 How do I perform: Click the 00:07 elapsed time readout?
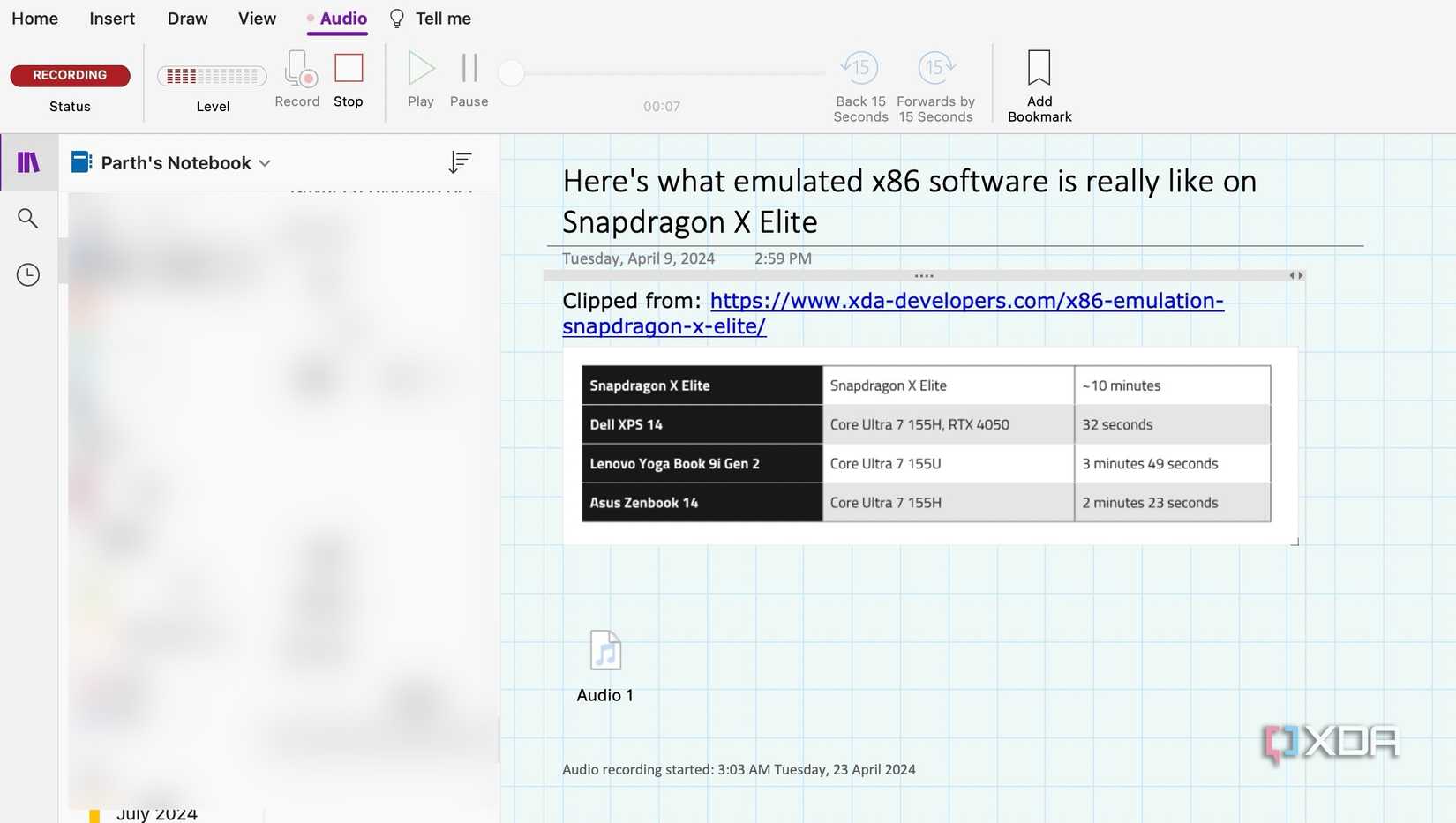[x=662, y=107]
